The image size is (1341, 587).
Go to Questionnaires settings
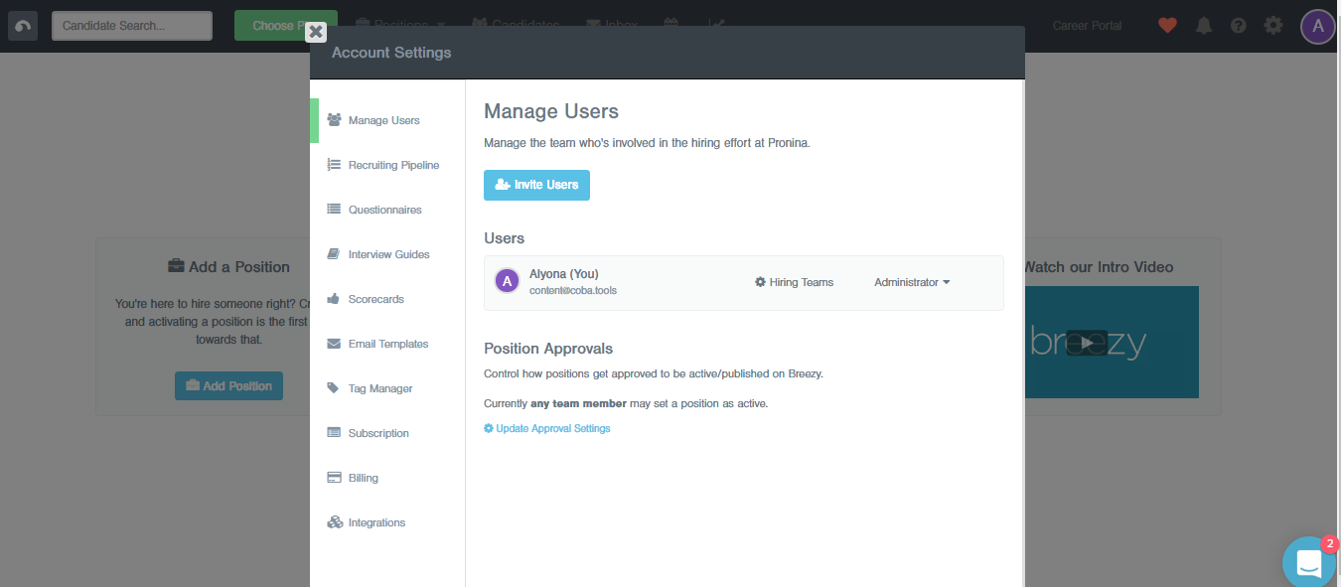point(384,210)
